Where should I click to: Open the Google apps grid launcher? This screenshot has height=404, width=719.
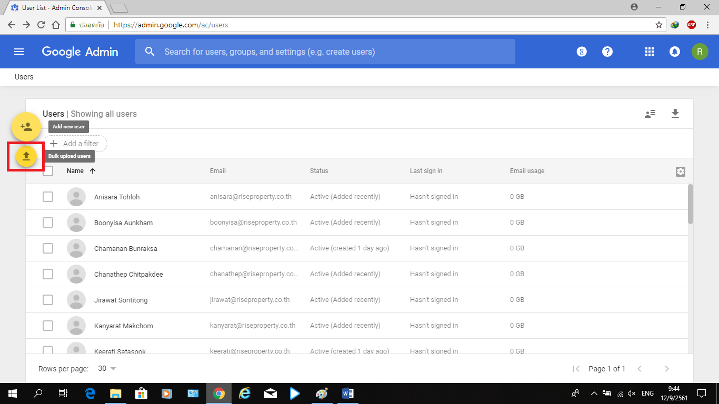coord(650,52)
